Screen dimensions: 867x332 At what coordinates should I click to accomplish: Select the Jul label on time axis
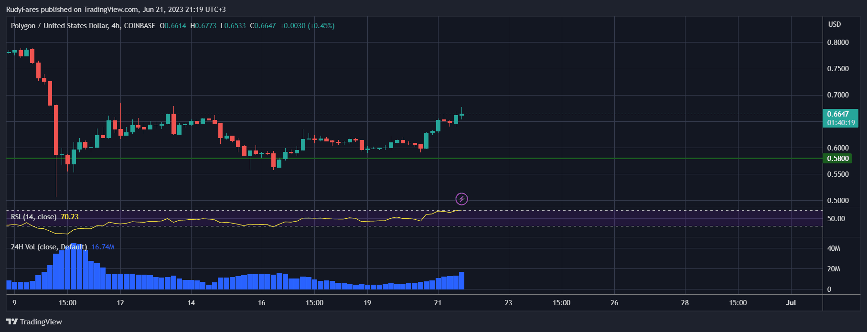(791, 303)
